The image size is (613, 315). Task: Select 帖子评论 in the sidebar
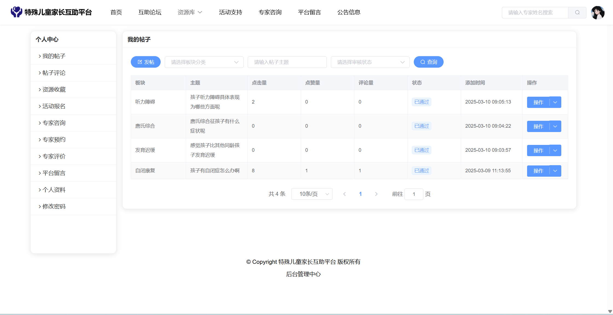pyautogui.click(x=54, y=73)
